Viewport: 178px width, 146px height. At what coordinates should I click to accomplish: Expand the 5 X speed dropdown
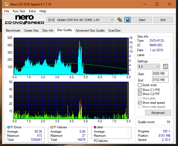tap(149, 66)
